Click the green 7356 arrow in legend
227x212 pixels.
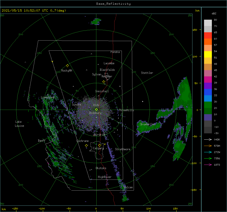point(208,159)
